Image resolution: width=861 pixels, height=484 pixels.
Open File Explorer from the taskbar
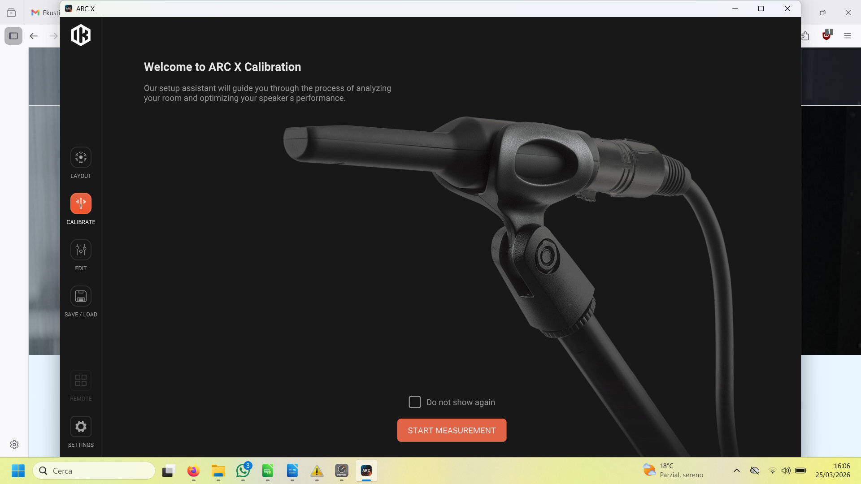click(218, 471)
